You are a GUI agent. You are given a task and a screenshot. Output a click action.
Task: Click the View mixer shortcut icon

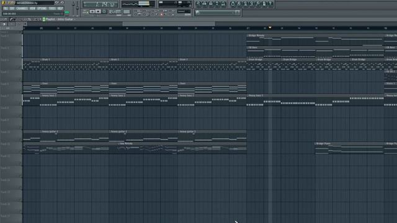click(223, 4)
